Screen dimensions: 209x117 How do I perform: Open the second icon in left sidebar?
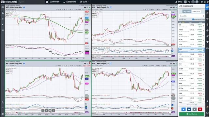(3, 13)
